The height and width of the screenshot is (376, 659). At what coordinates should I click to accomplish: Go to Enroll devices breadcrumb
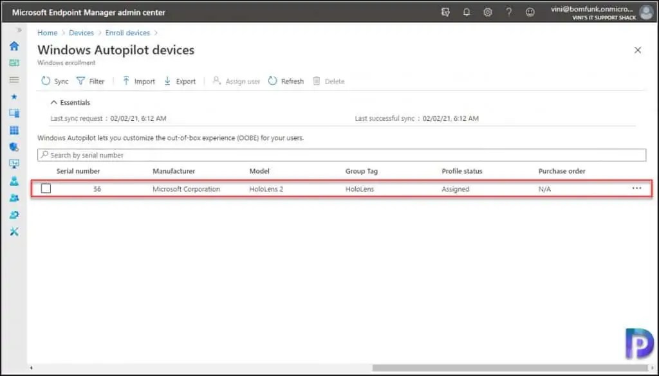(127, 32)
